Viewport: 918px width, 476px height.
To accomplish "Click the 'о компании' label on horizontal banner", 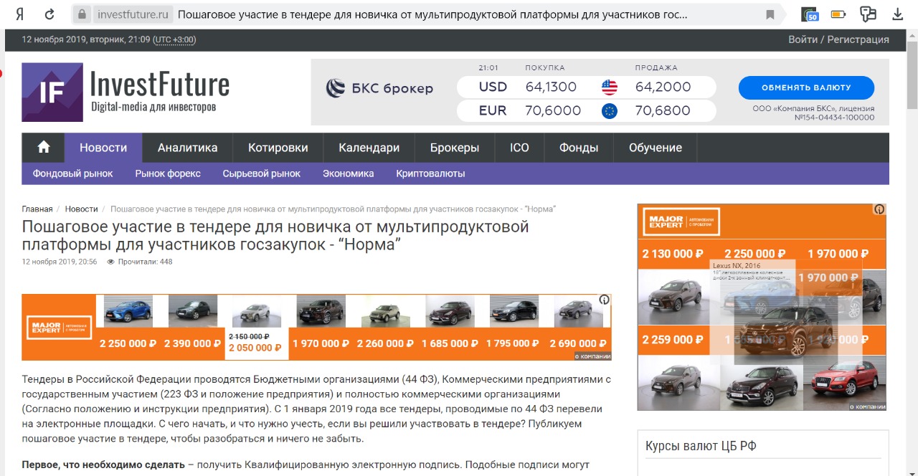I will coord(592,356).
